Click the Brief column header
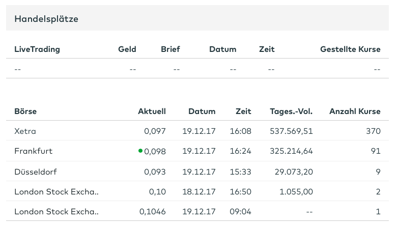Screen dimensions: 397x225 pos(171,49)
